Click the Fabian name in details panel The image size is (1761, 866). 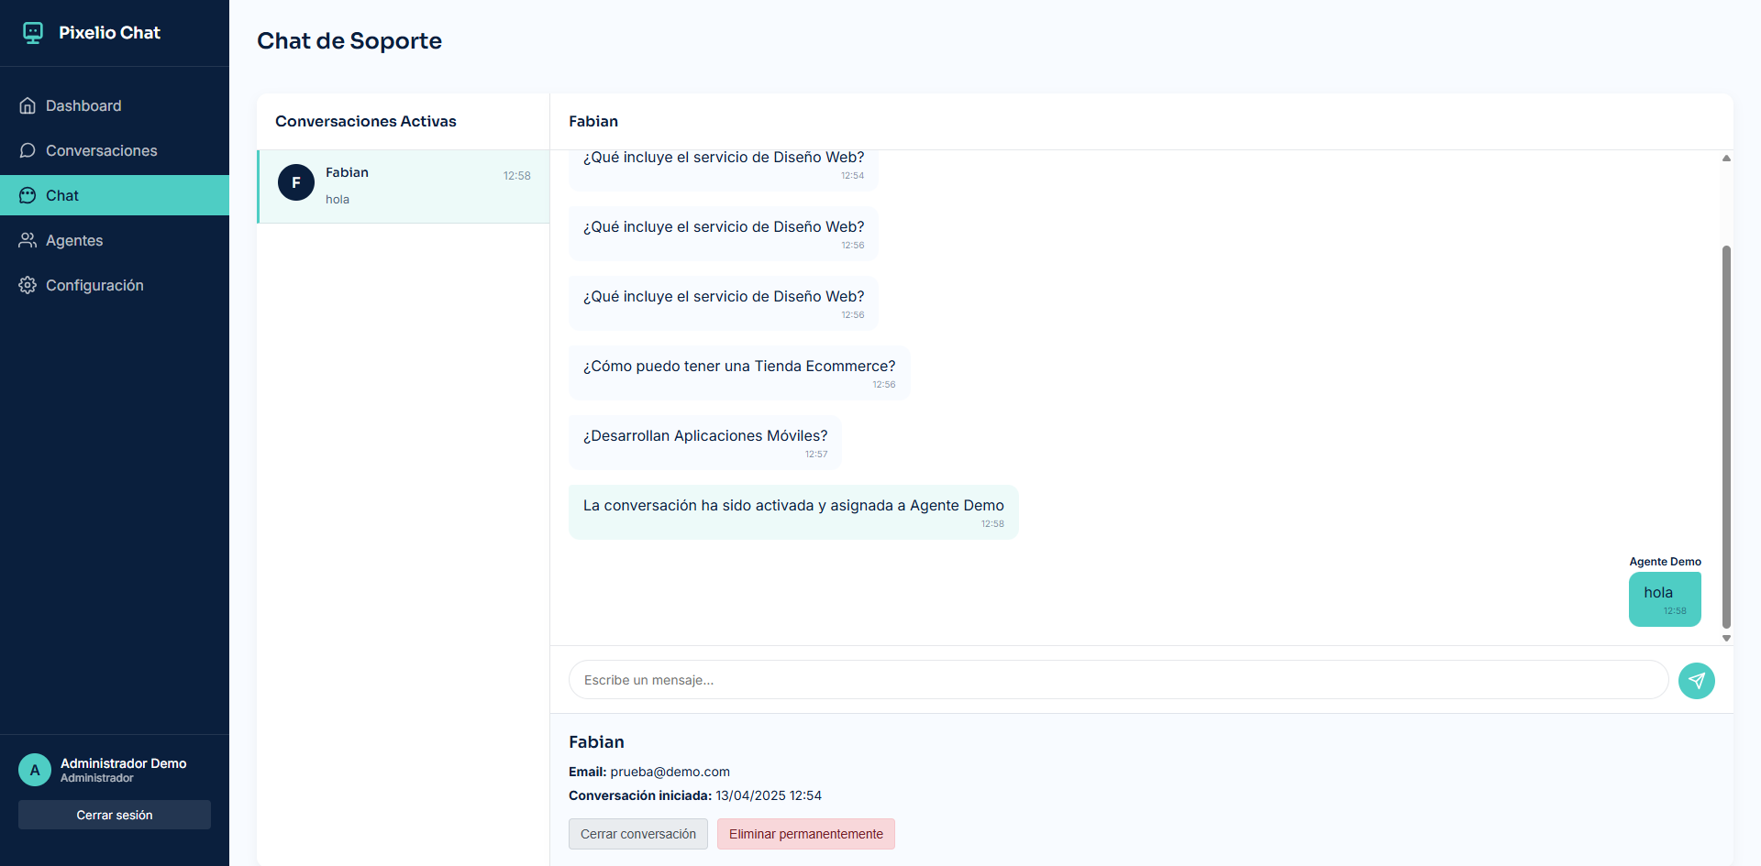[596, 742]
